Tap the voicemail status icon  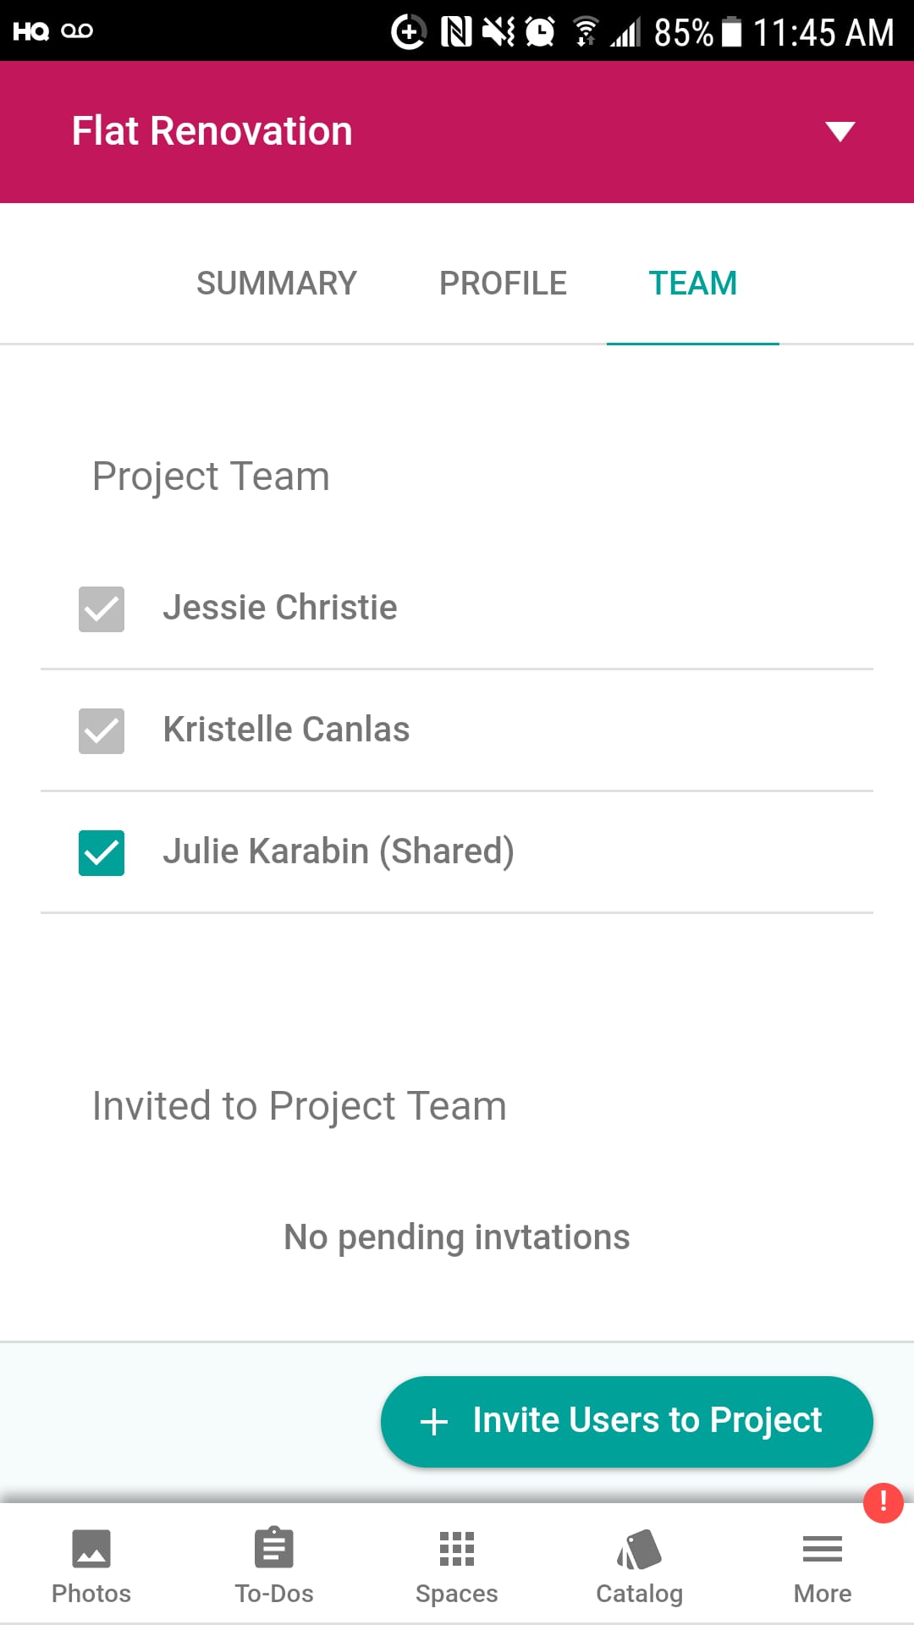[77, 31]
